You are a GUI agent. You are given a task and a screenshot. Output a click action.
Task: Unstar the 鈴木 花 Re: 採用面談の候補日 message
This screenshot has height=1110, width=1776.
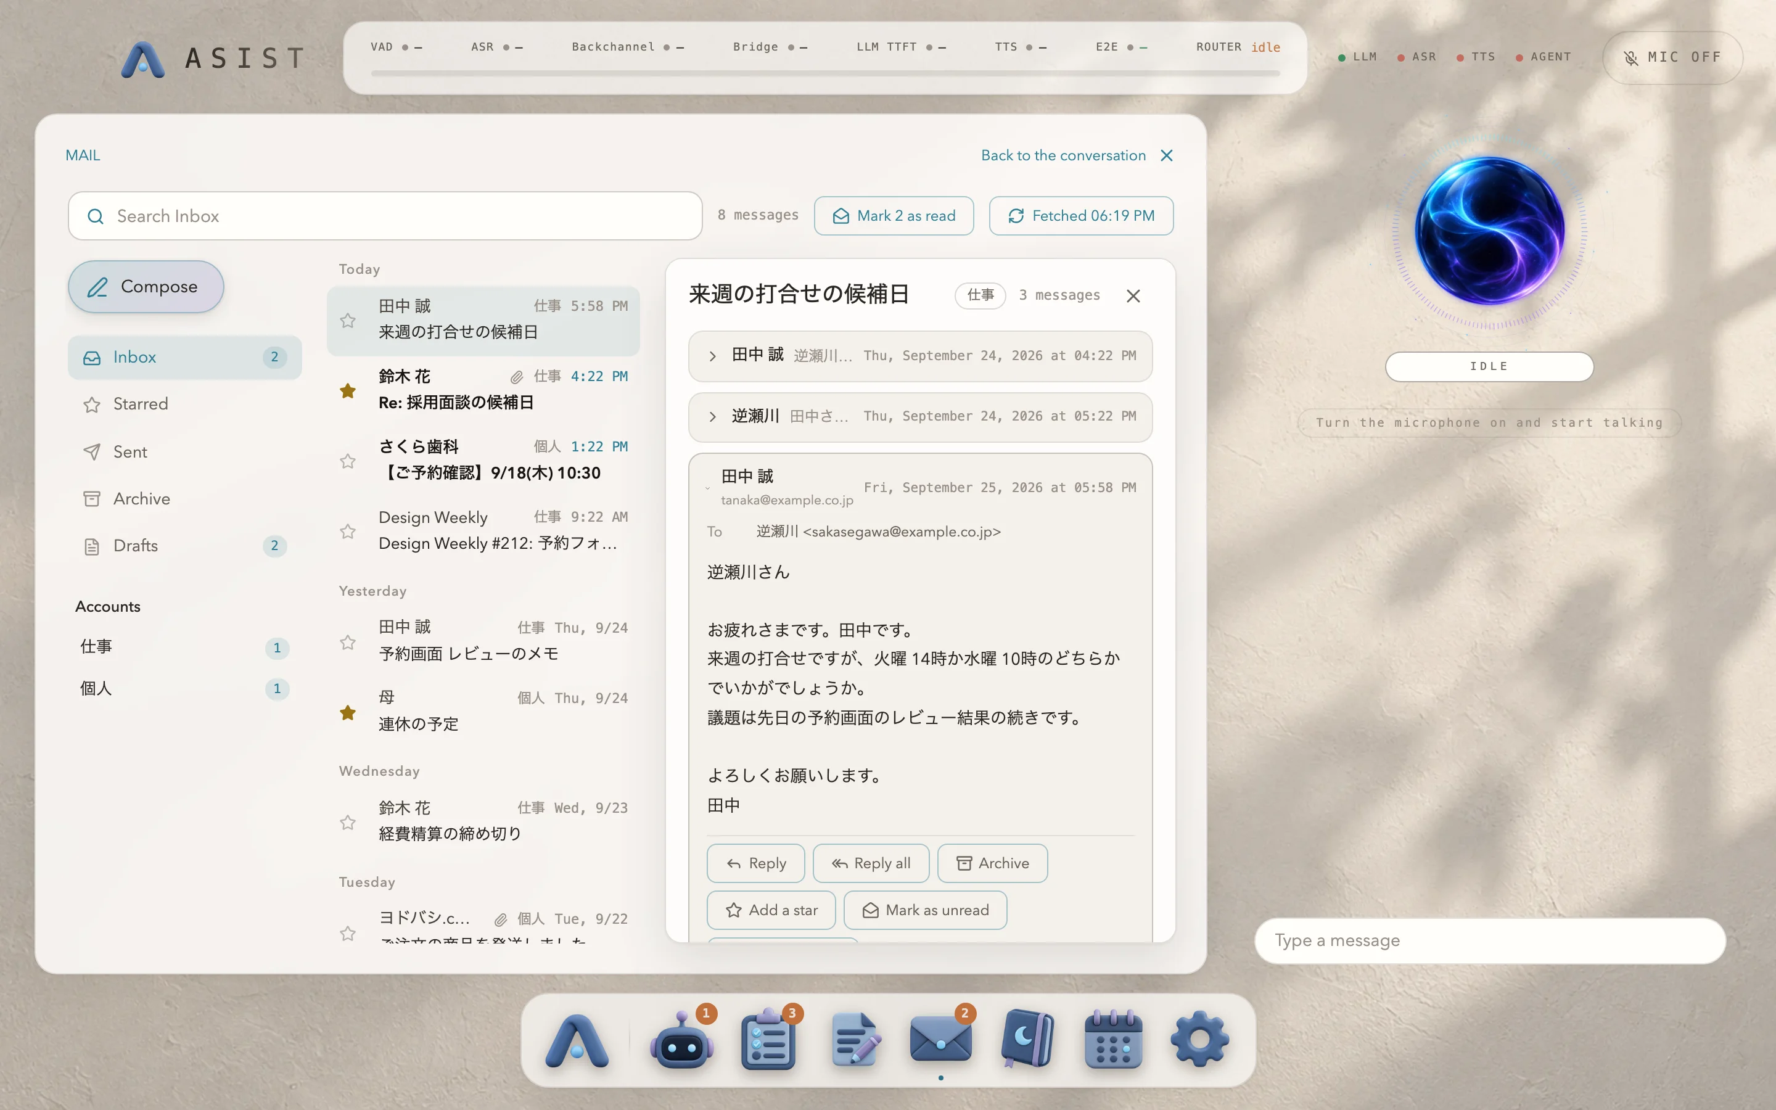click(348, 392)
